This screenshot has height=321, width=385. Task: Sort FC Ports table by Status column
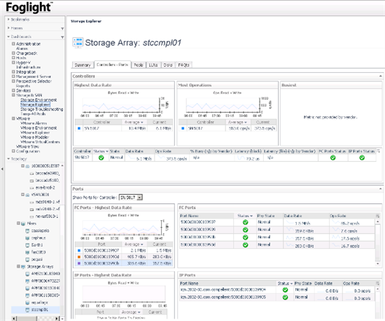pos(245,216)
